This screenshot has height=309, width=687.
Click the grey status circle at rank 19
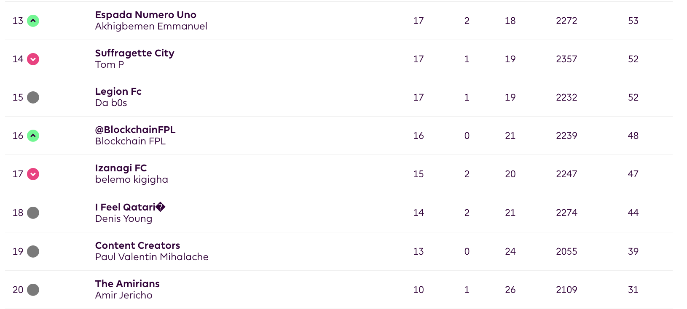pyautogui.click(x=33, y=251)
